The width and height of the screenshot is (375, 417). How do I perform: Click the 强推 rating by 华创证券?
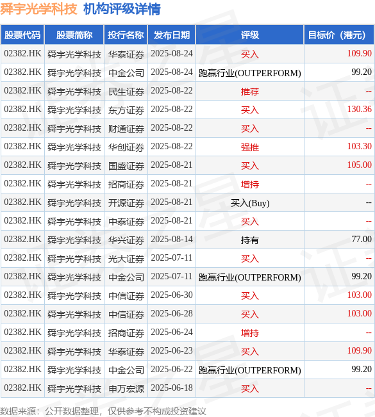[249, 147]
